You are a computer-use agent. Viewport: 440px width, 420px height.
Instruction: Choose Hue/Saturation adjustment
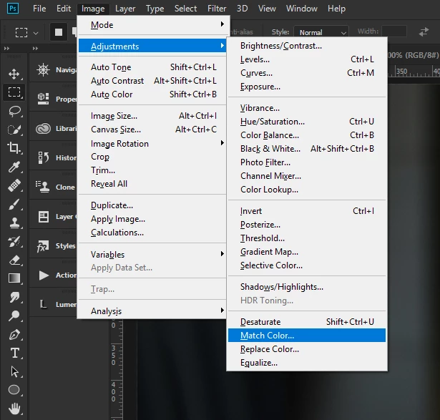pyautogui.click(x=307, y=122)
